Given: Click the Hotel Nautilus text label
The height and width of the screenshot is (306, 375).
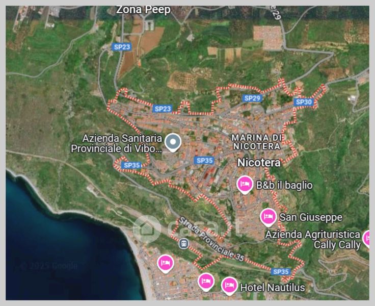Looking at the screenshot, I should [x=273, y=288].
